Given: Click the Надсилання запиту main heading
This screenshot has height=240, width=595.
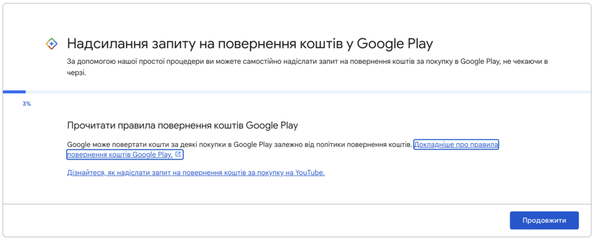Looking at the screenshot, I should pyautogui.click(x=250, y=44).
